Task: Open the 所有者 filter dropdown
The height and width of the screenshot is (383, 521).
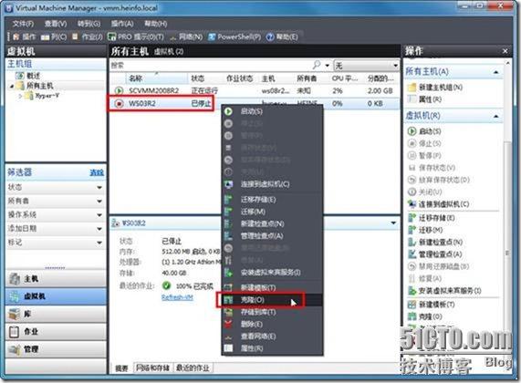Action: tap(99, 202)
